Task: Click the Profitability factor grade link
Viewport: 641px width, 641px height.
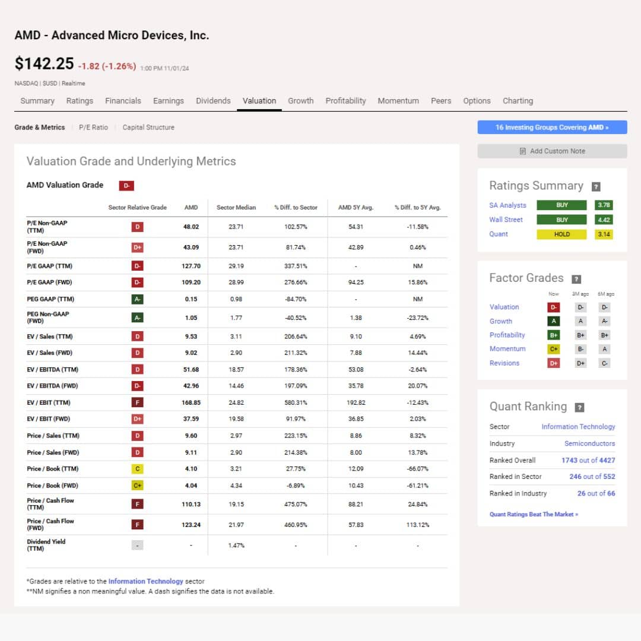Action: coord(507,335)
